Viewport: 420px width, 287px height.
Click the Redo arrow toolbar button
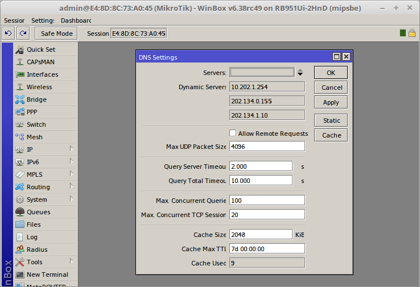(x=23, y=34)
